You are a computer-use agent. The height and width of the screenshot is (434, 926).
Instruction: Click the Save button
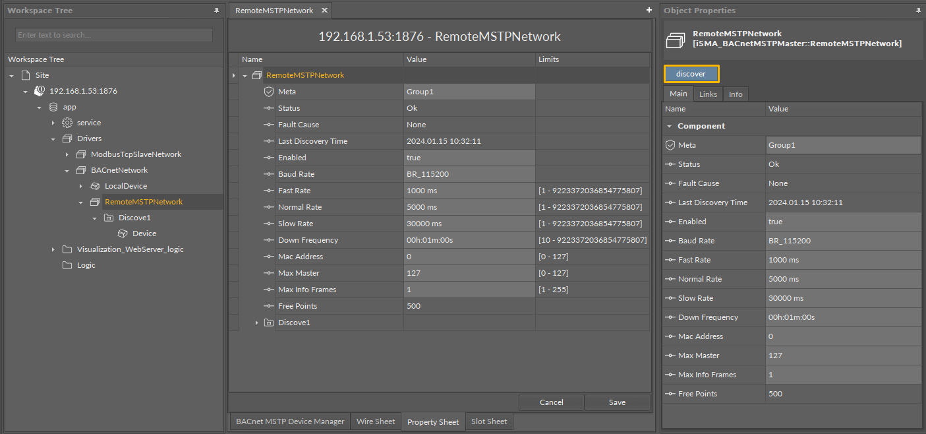click(617, 402)
